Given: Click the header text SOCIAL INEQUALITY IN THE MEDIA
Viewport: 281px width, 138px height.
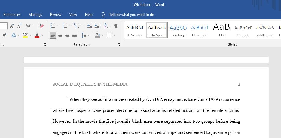Looking at the screenshot, I should (x=90, y=85).
